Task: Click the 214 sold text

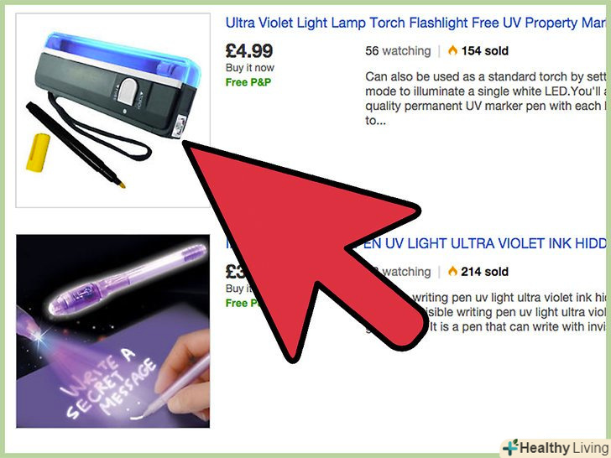Action: tap(485, 272)
